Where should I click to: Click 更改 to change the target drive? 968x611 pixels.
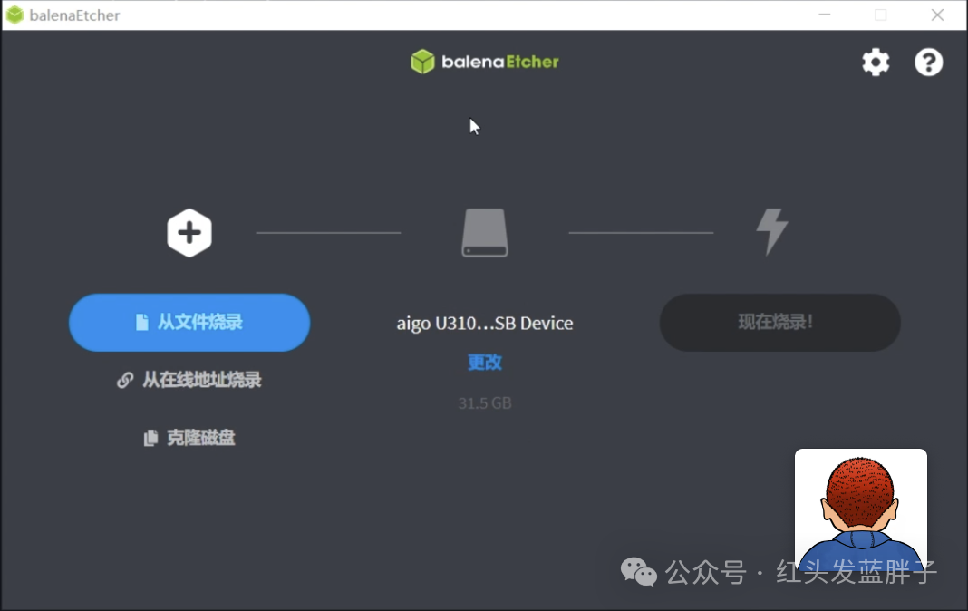click(x=484, y=362)
